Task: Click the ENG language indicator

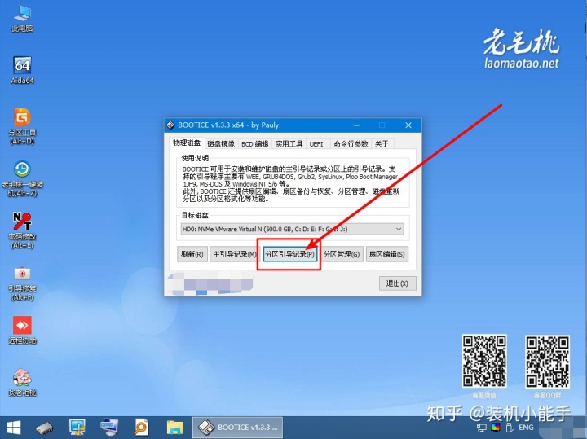Action: (526, 428)
